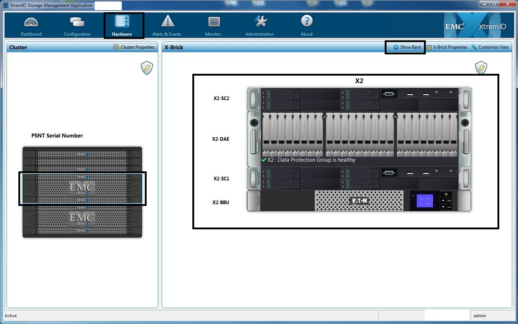The image size is (518, 324).
Task: Click key shield icon in X-Brick panel
Action: 481,67
